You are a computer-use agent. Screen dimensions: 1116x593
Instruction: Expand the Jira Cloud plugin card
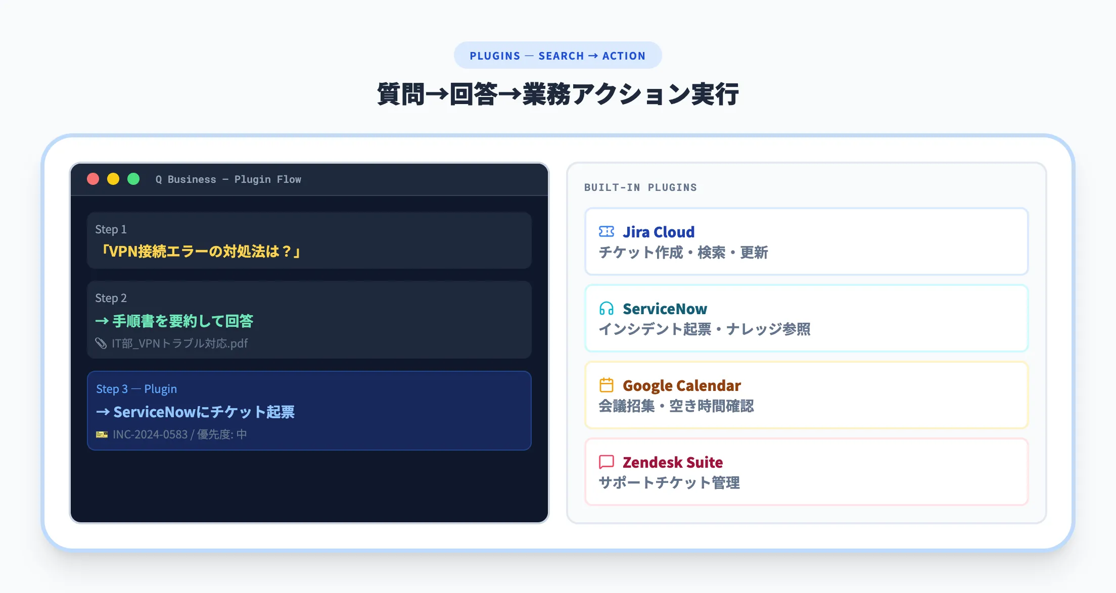click(x=807, y=242)
